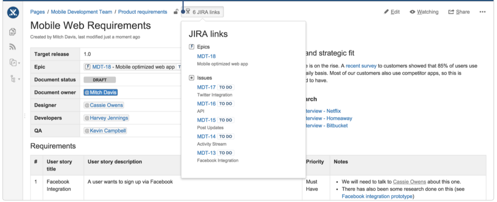
Task: Open MDT-18 link in Epic table row
Action: tap(102, 67)
